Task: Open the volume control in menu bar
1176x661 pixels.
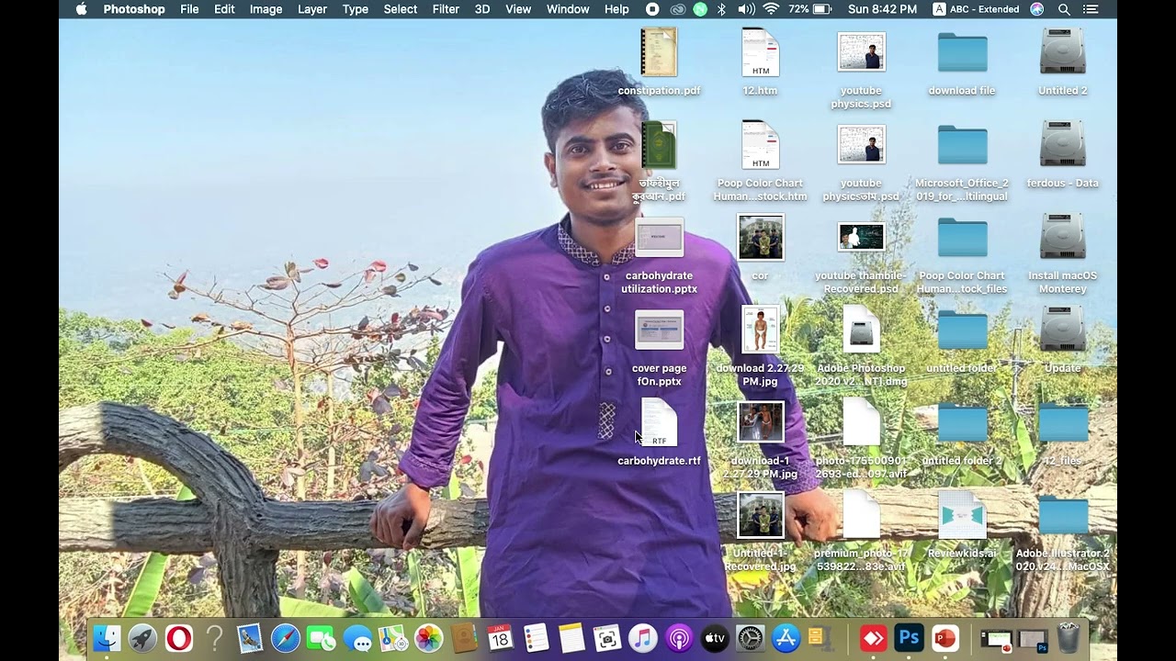Action: 746,9
